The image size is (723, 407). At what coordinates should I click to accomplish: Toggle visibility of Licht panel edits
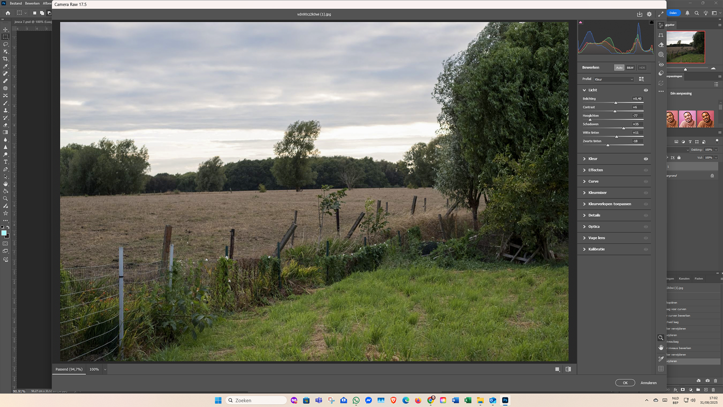click(x=646, y=90)
